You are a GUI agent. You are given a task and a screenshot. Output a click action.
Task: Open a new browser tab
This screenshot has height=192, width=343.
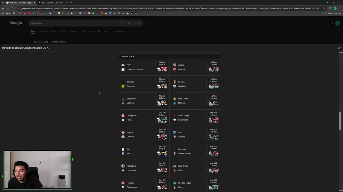click(x=71, y=3)
